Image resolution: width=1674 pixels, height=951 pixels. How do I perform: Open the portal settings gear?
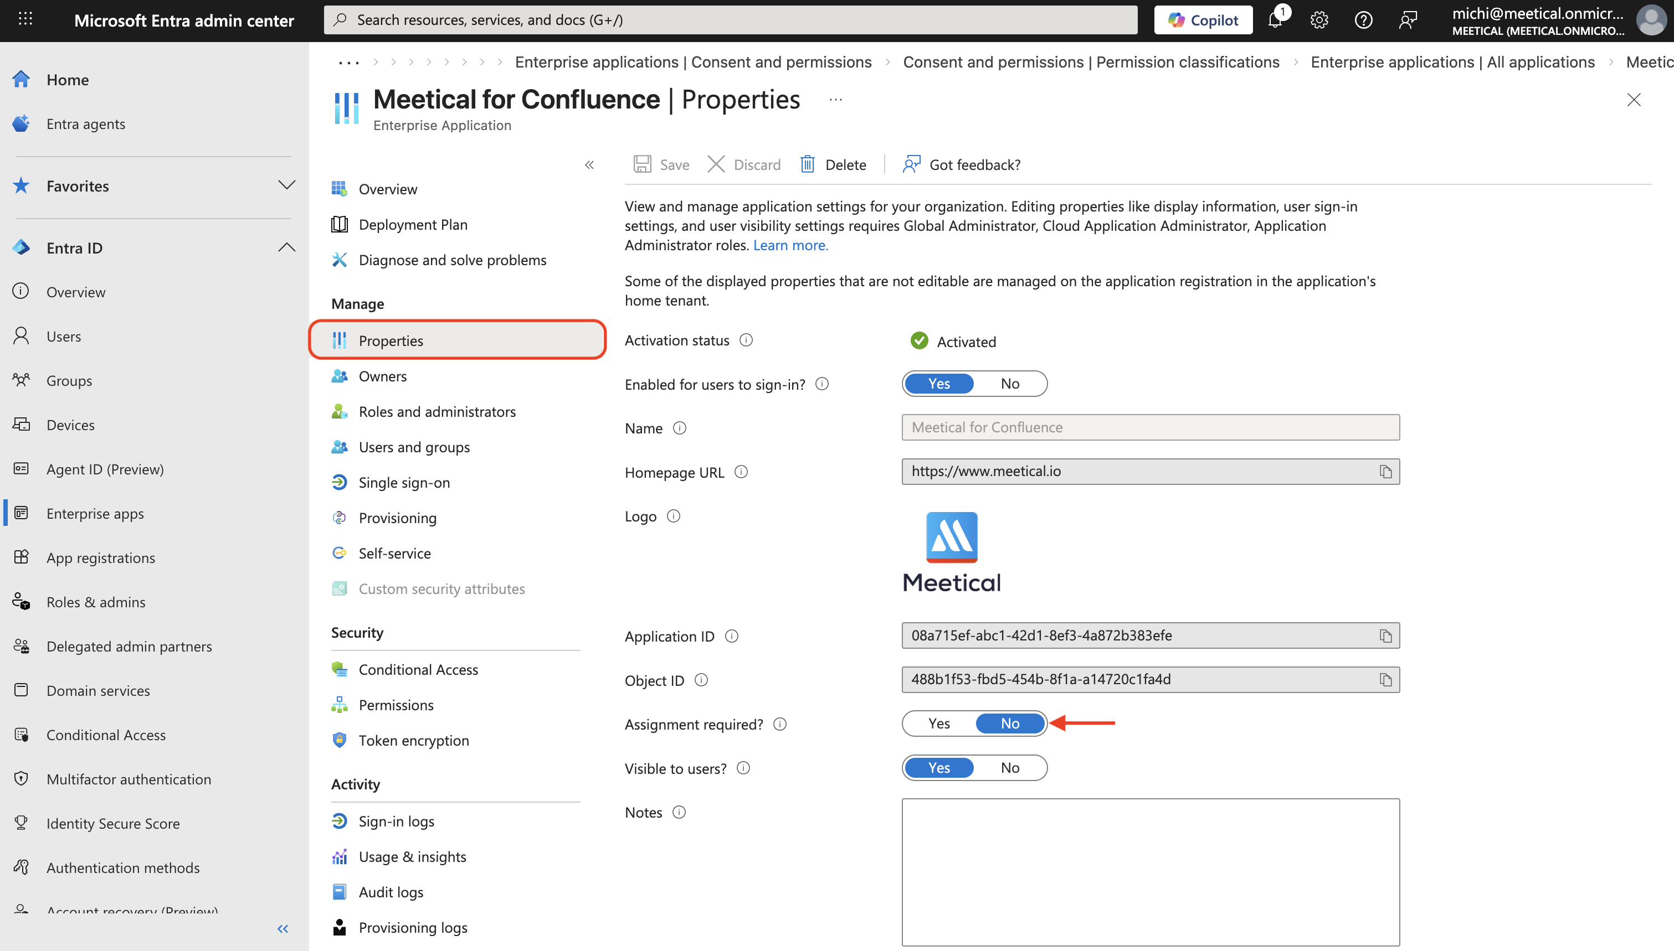click(1319, 19)
